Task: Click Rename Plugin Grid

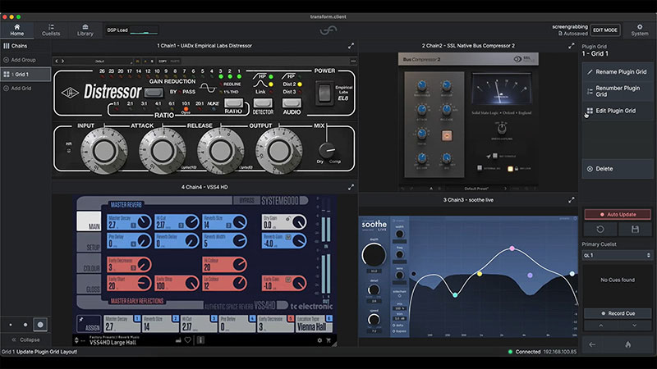Action: [x=618, y=72]
